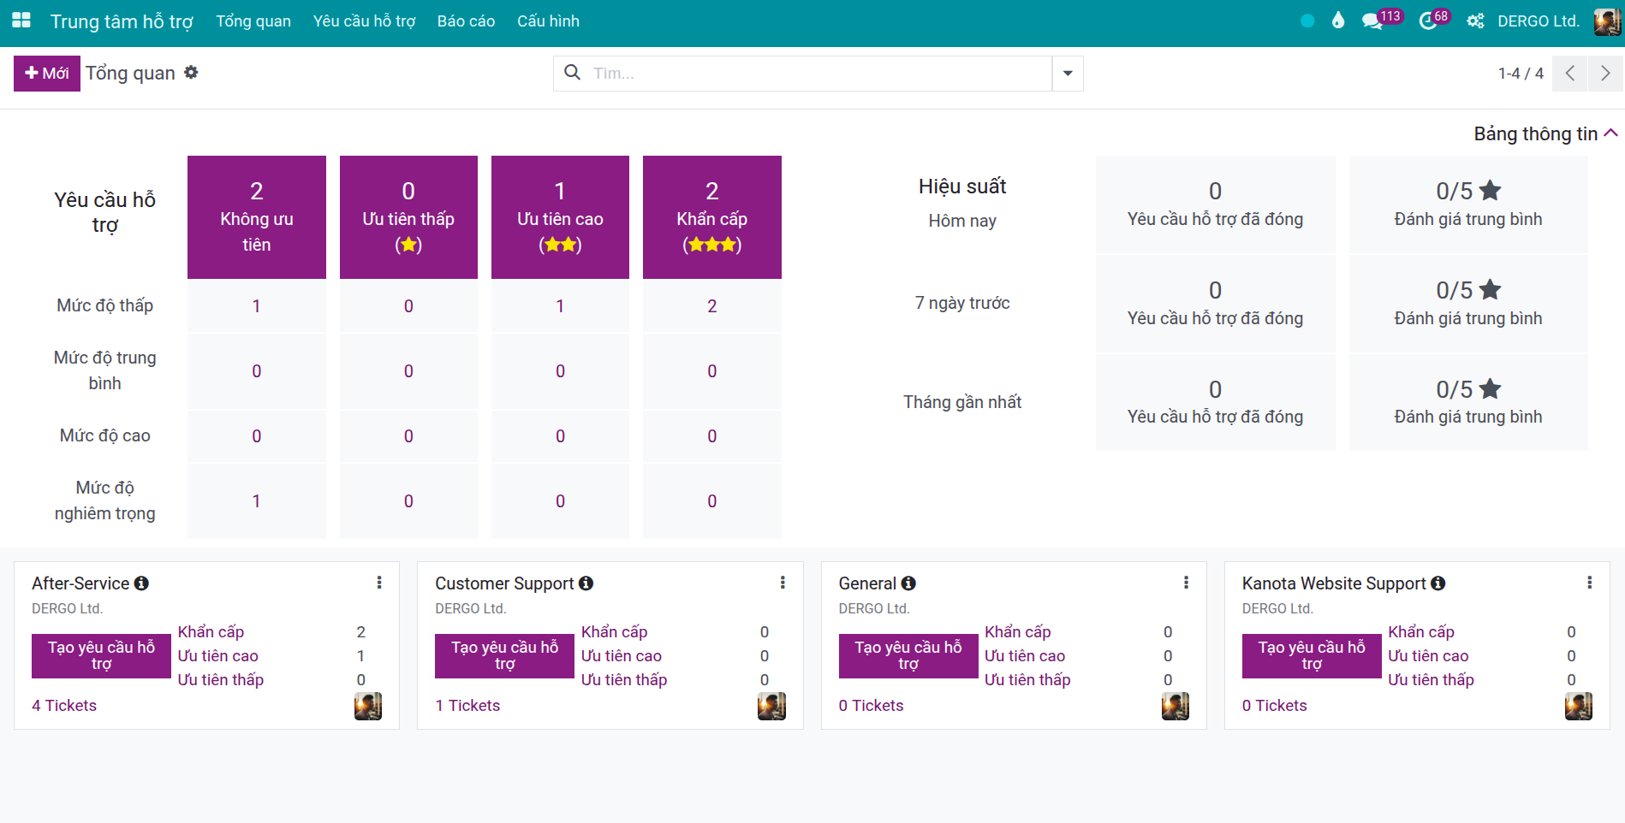Click the info icon beside After-Service

pos(142,583)
